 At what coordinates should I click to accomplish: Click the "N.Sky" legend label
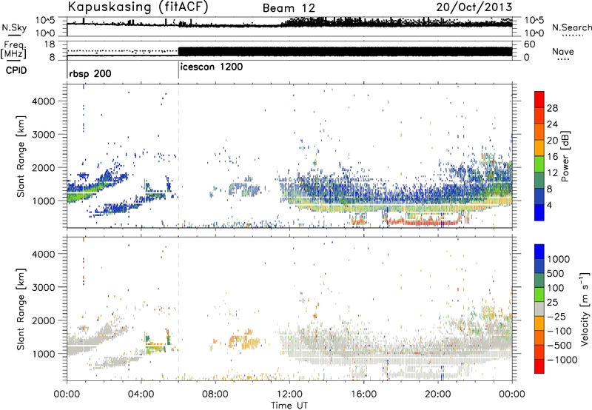[14, 27]
